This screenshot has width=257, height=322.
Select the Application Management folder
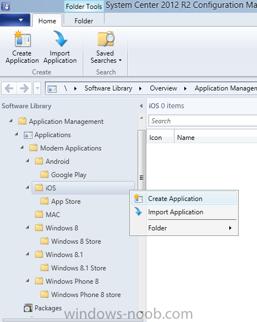66,122
